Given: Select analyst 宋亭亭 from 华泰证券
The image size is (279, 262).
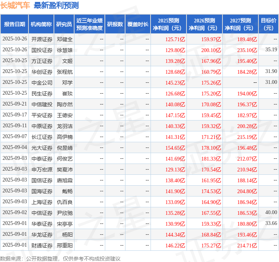Looking at the screenshot, I should (x=64, y=224).
